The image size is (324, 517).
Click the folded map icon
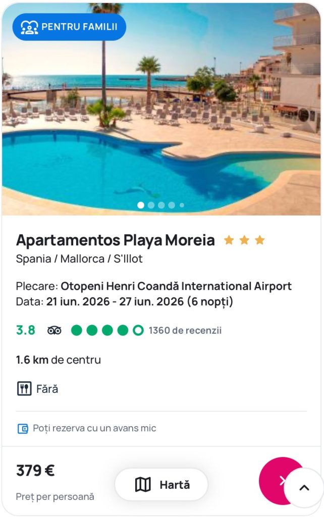[143, 485]
